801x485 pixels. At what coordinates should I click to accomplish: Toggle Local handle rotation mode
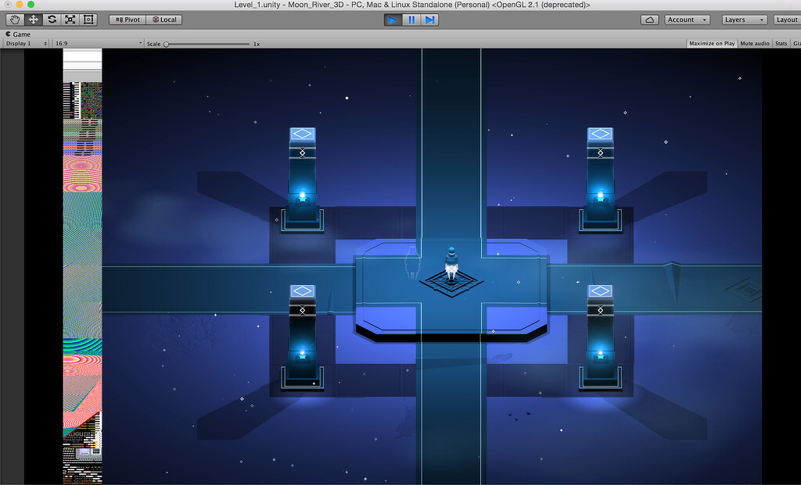[x=163, y=20]
